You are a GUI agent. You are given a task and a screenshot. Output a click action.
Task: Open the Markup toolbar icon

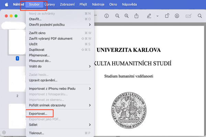177,16
